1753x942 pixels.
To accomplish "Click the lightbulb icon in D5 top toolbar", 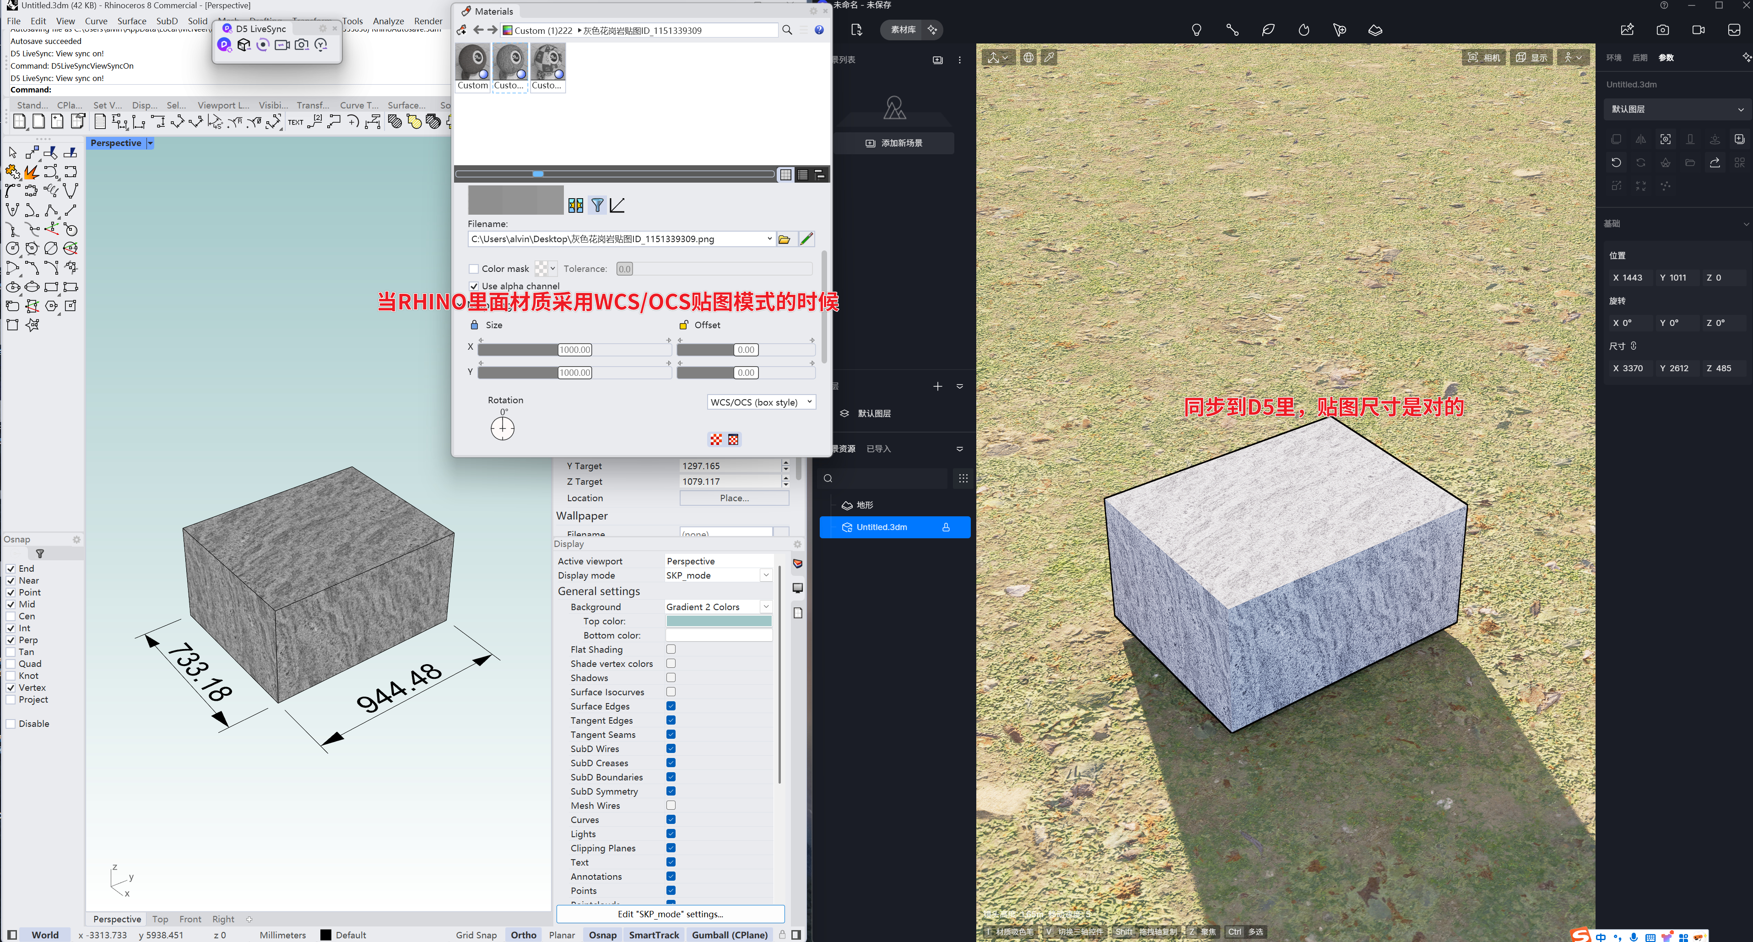I will (x=1196, y=30).
